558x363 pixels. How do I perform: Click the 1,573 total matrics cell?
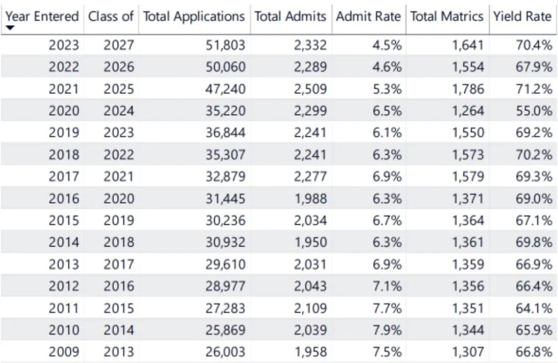(468, 155)
